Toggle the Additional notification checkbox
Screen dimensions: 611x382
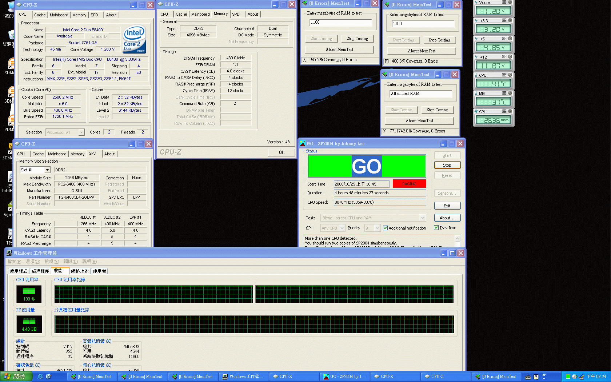[385, 228]
